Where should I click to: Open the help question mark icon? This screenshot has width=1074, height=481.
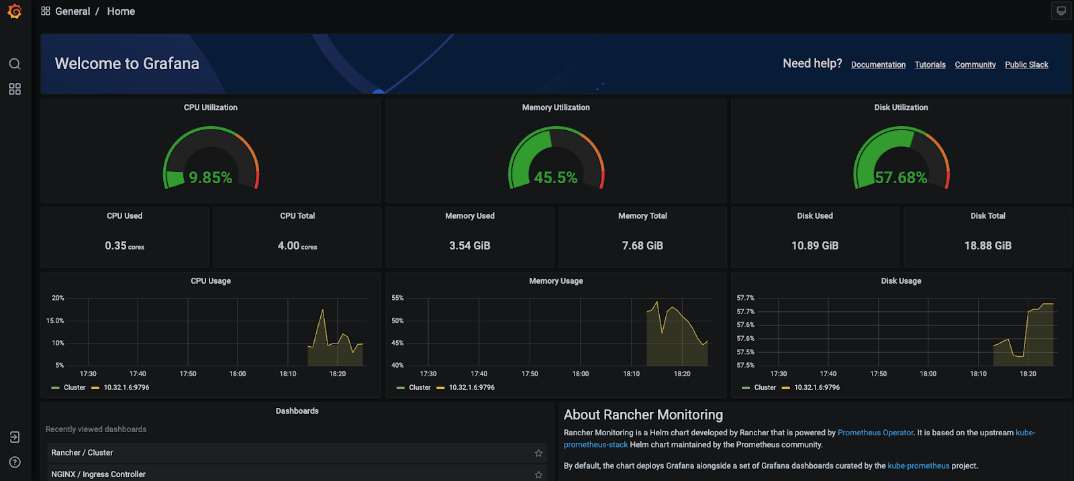click(x=15, y=462)
